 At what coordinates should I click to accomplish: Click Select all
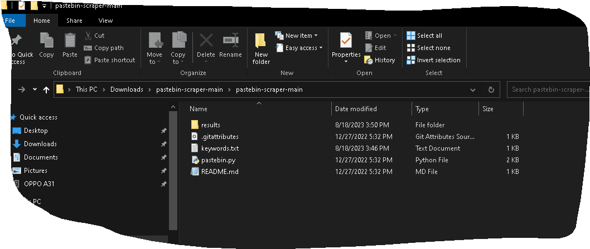point(424,36)
